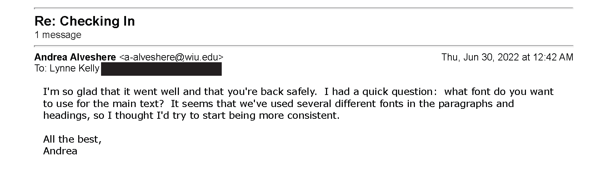Click the "To:" label
607x170 pixels.
point(41,69)
